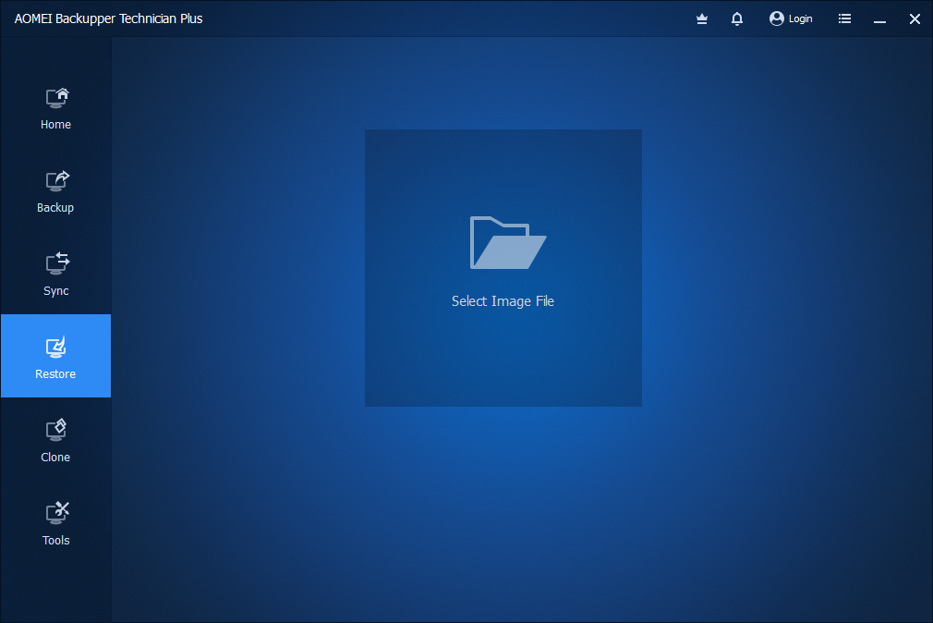
Task: Click the crown upgrade icon in title bar
Action: pyautogui.click(x=702, y=18)
